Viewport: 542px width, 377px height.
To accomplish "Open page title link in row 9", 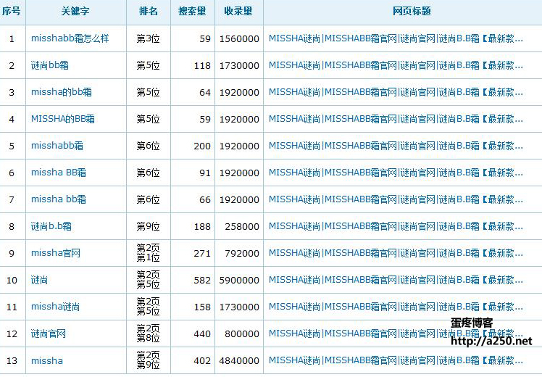I will coord(396,253).
